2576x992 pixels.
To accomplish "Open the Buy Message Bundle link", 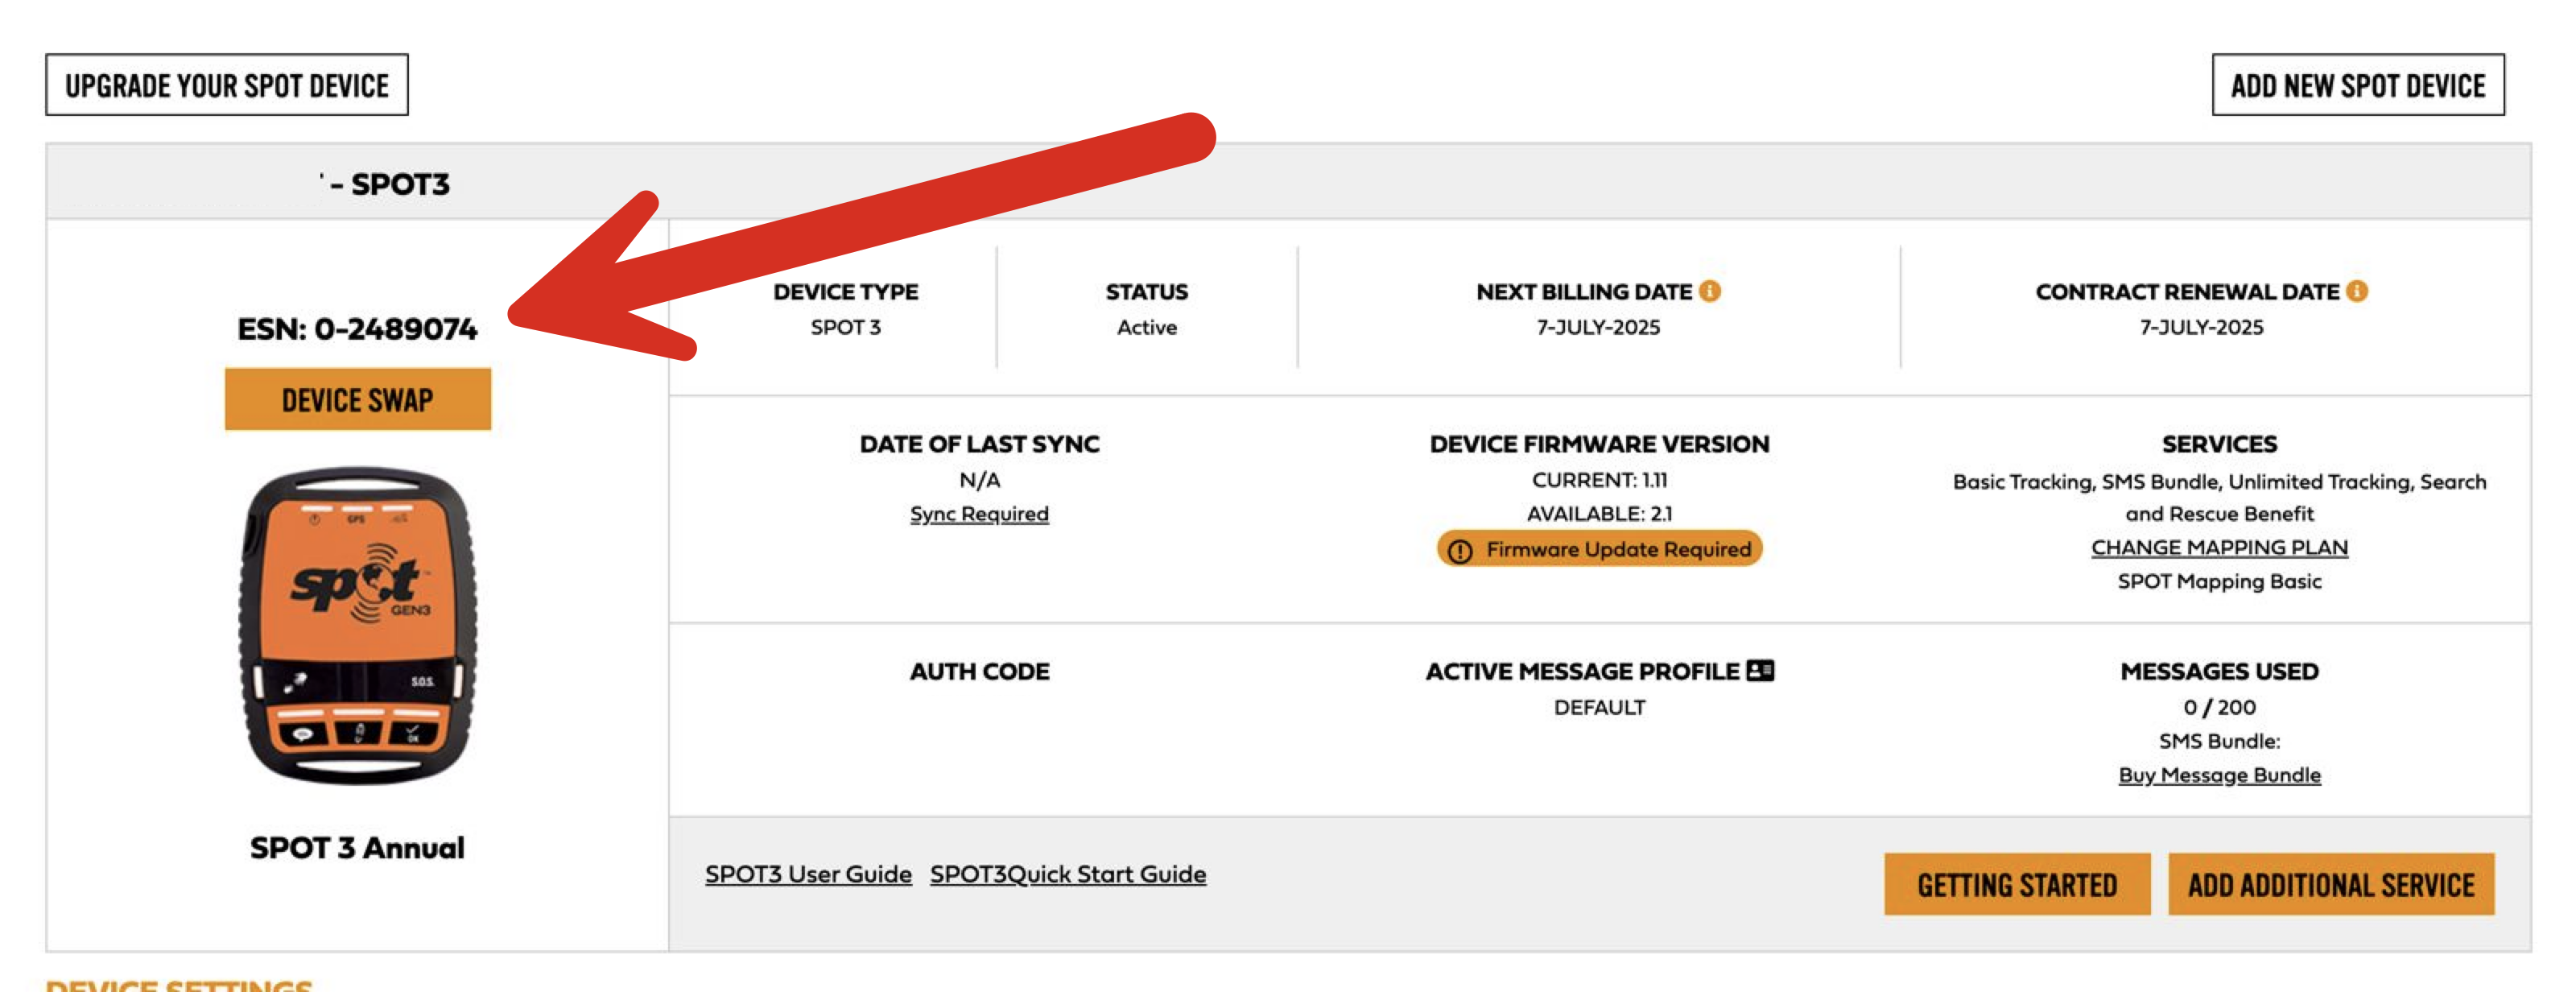I will (x=2219, y=775).
